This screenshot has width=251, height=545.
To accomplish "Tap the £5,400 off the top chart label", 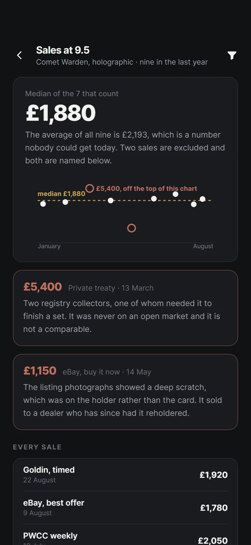I will [146, 189].
